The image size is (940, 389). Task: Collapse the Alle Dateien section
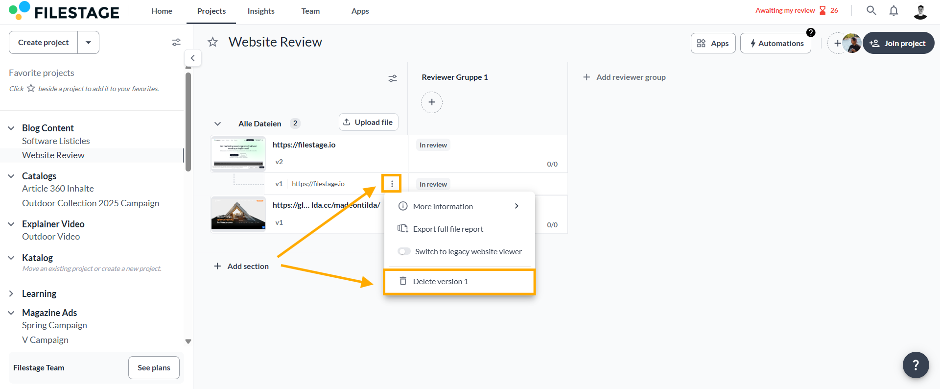[218, 123]
